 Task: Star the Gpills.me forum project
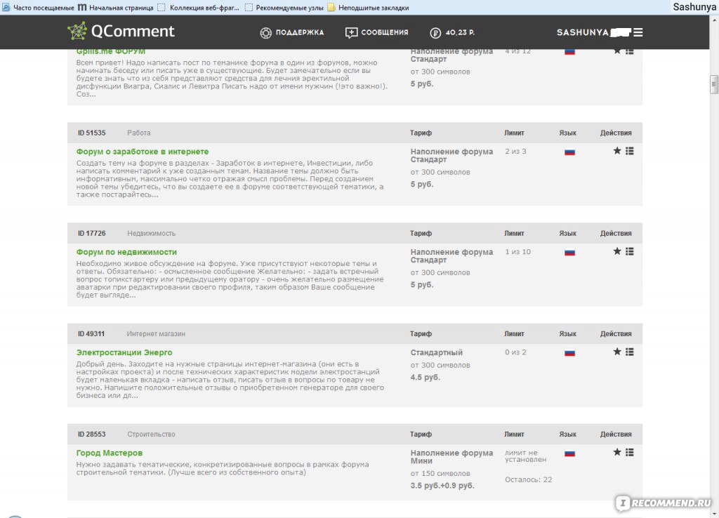click(617, 51)
